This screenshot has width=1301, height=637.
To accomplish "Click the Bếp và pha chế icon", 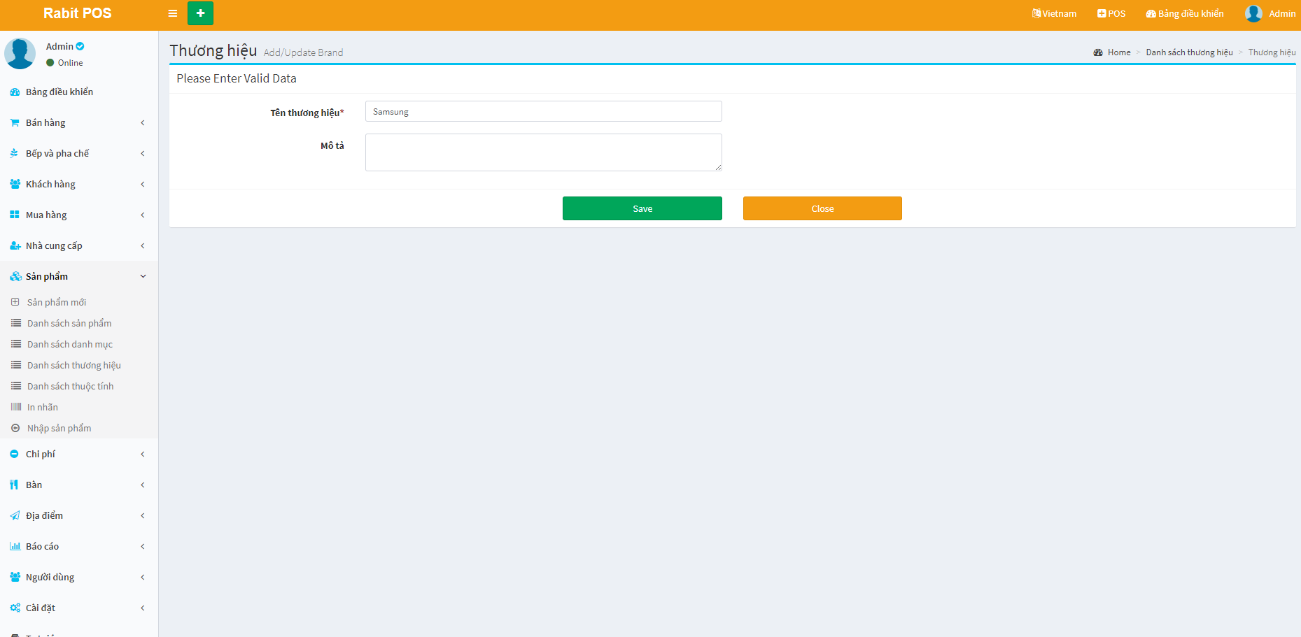I will pos(15,154).
